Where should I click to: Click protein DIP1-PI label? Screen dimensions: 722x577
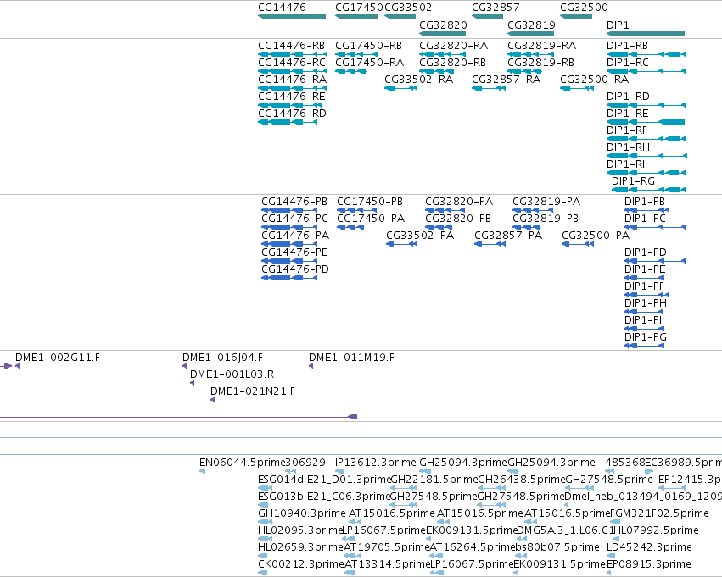643,320
